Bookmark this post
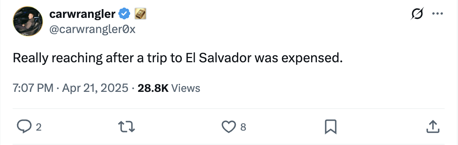Screen dimensions: 458x145 [330, 127]
